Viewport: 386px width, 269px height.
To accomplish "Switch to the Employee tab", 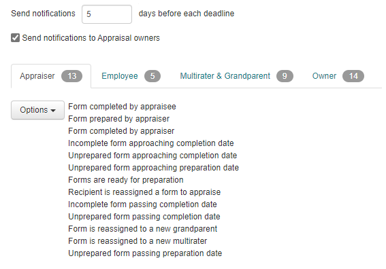I will [131, 76].
